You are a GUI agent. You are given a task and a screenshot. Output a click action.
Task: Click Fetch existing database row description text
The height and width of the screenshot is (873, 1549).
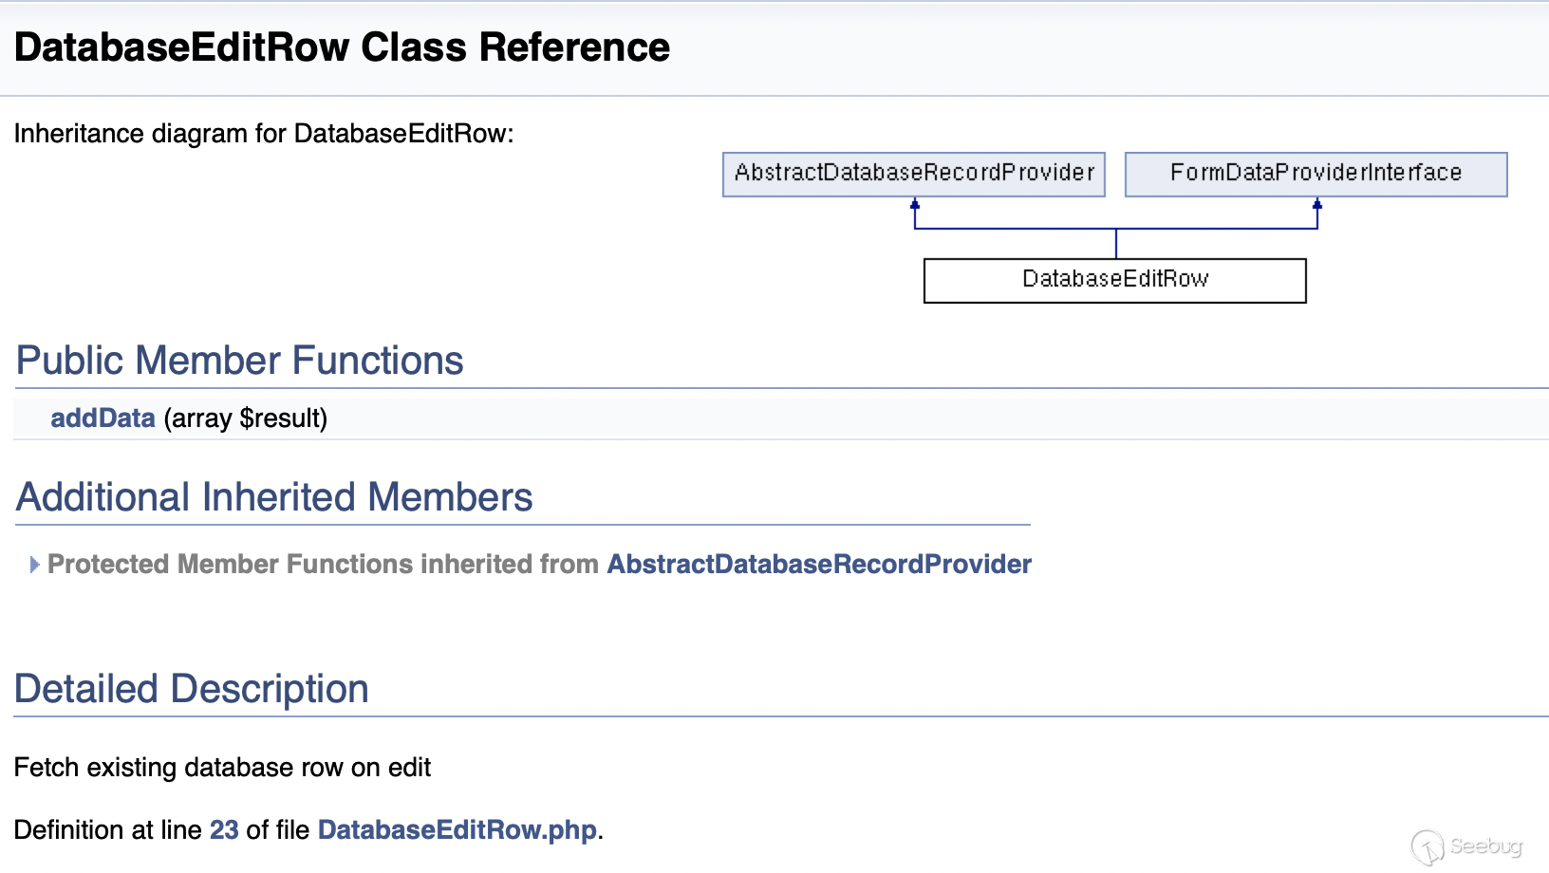point(222,768)
